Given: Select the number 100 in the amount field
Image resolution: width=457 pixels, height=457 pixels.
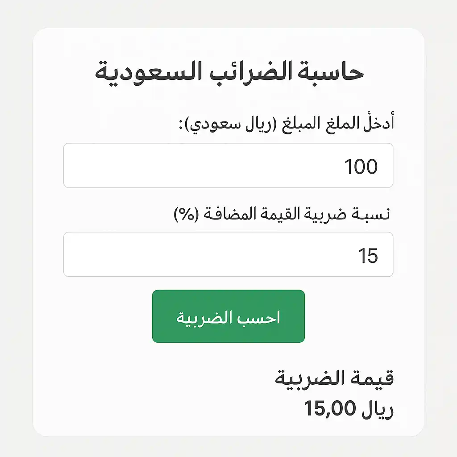Looking at the screenshot, I should pyautogui.click(x=362, y=166).
